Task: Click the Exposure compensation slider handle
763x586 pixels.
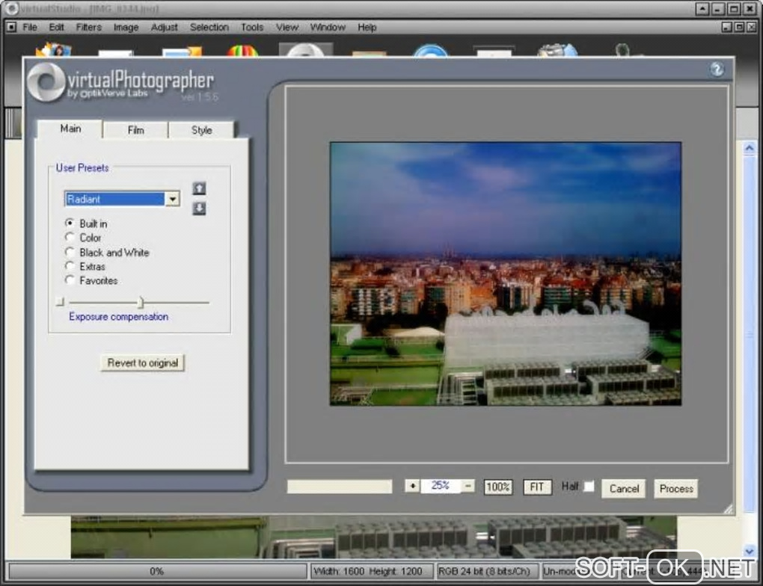Action: click(x=141, y=302)
